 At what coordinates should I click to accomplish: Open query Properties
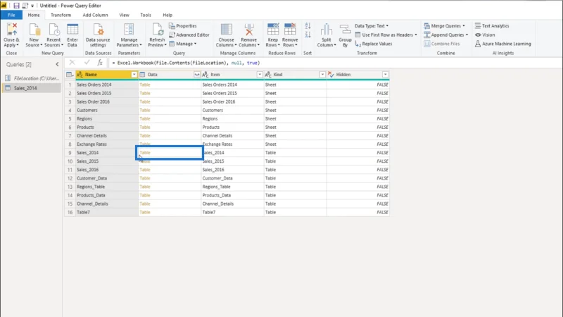click(x=183, y=26)
